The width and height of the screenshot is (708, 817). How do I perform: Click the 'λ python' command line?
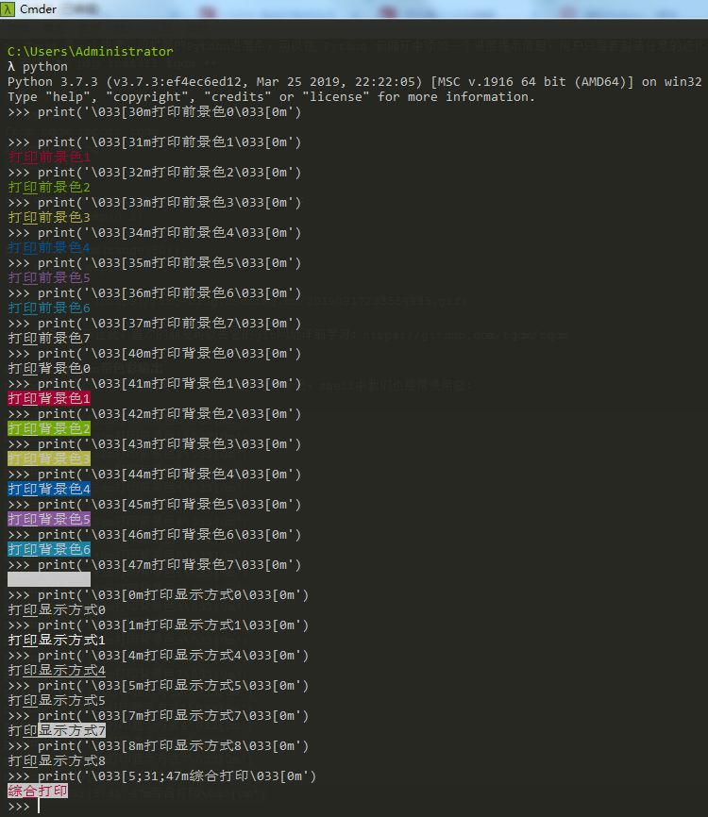[x=38, y=67]
